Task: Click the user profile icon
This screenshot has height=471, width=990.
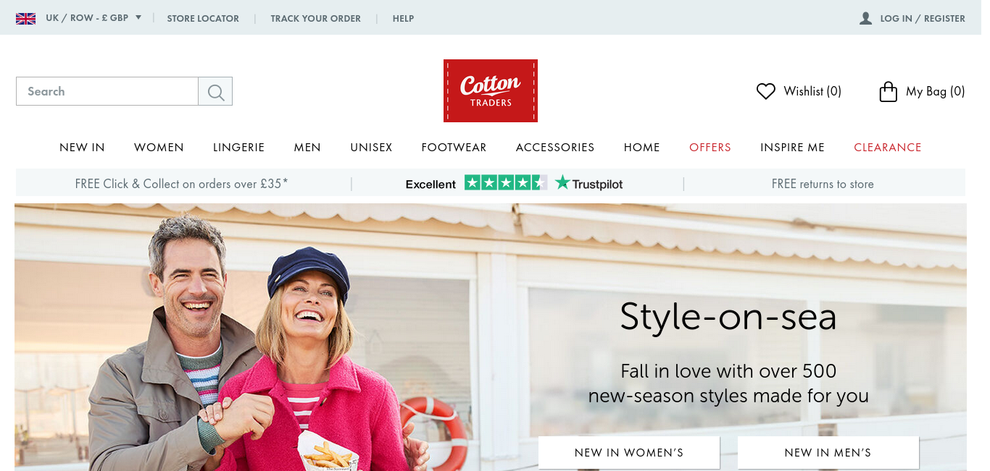Action: [865, 18]
